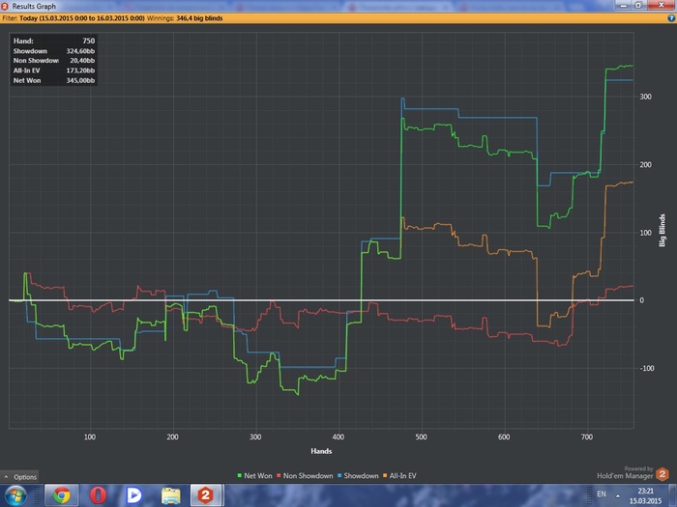
Task: Click the 'Hand: 750' row in stats box
Action: click(54, 41)
